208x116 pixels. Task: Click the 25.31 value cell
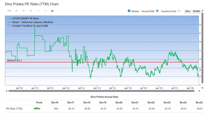[184, 109]
